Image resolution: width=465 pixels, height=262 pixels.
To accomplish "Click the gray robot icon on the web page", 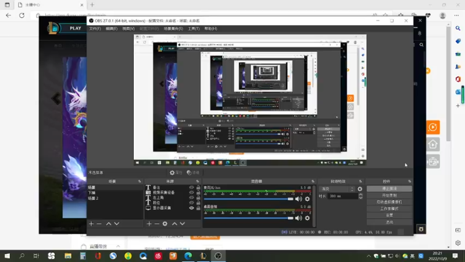I will coord(433,162).
